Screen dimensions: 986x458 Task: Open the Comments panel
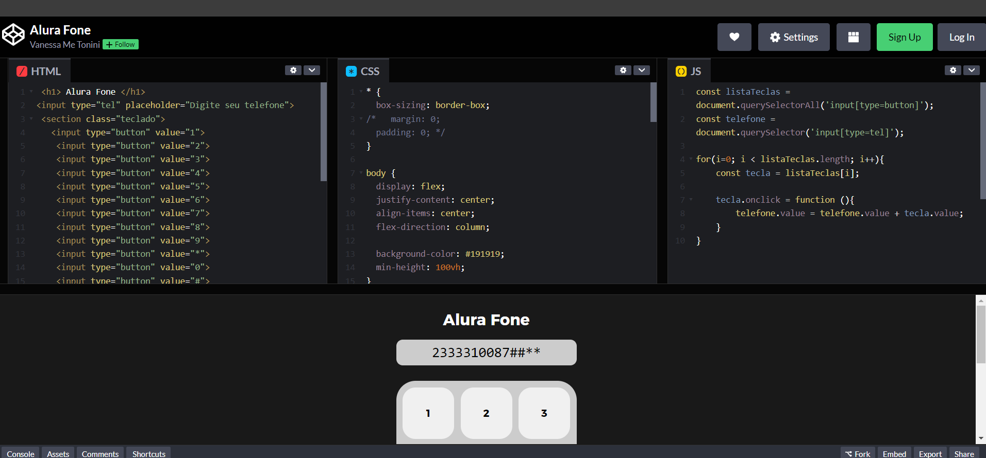coord(100,453)
